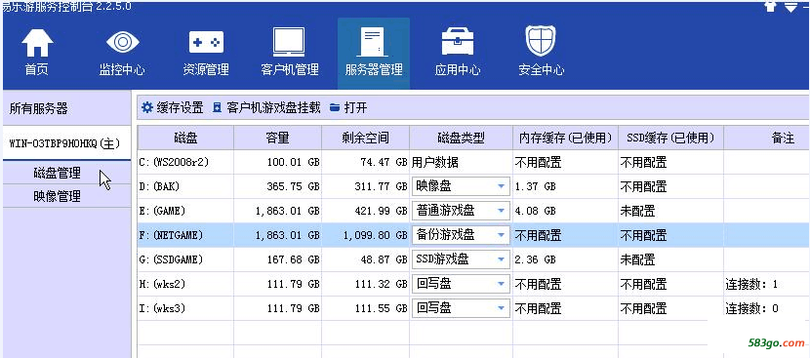Open 监控中心 eye icon
This screenshot has width=810, height=358.
[x=122, y=53]
